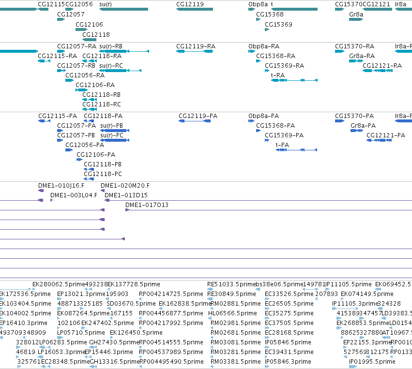The image size is (412, 369).
Task: Select the DME1-013D15 clone label
Action: pyautogui.click(x=126, y=195)
